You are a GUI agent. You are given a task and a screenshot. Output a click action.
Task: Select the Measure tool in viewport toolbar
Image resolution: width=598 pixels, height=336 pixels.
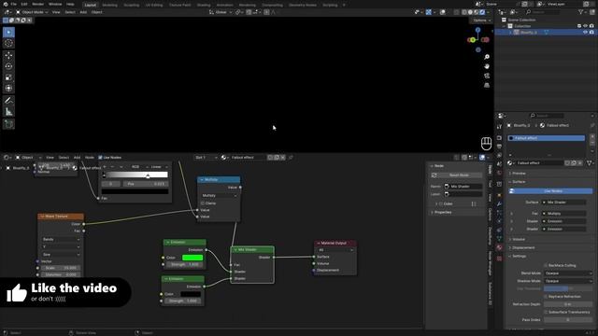click(8, 112)
